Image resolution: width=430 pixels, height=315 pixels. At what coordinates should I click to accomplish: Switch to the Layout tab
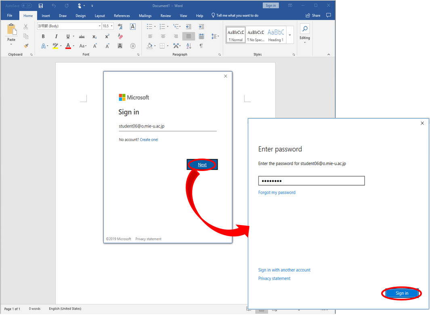click(100, 16)
